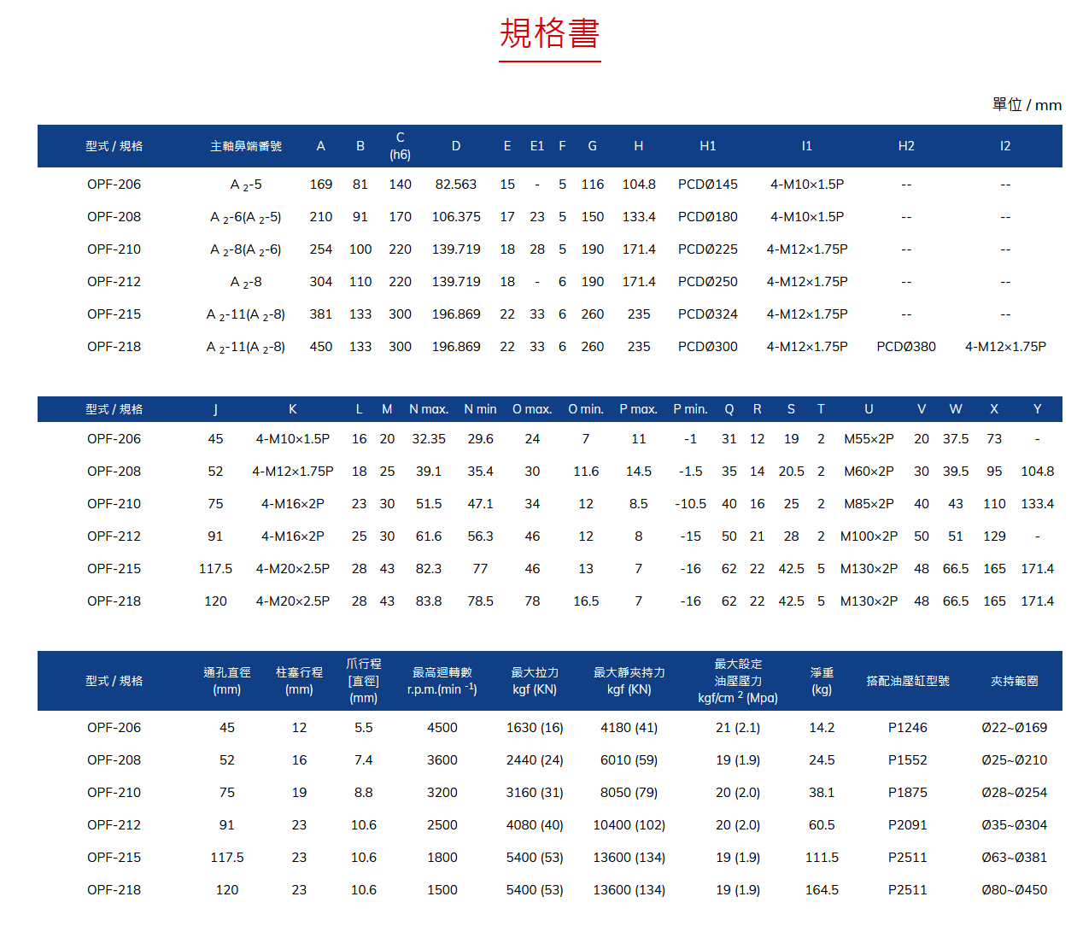The height and width of the screenshot is (926, 1077).
Task: Click the M55×2P thread value
Action: click(868, 439)
